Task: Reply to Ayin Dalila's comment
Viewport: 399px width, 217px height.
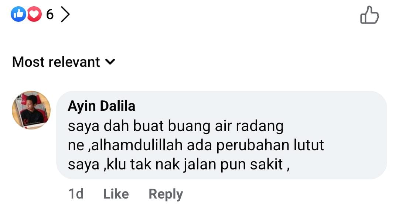Action: coord(166,194)
